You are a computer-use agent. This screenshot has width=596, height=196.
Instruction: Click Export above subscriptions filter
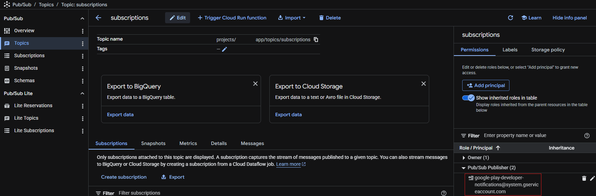click(173, 177)
